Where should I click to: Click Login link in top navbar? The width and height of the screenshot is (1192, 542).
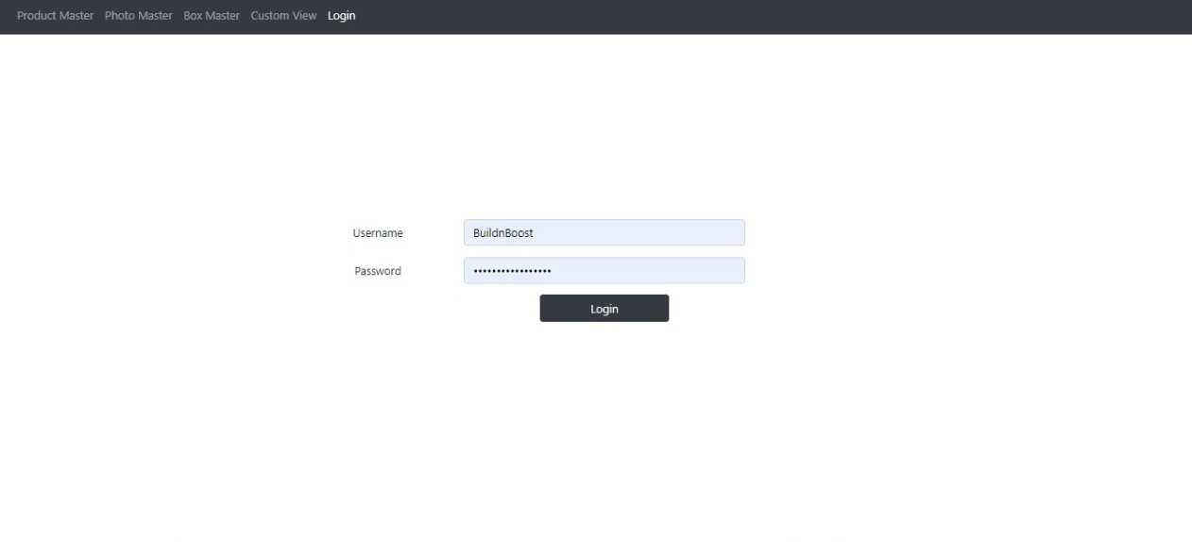click(342, 16)
